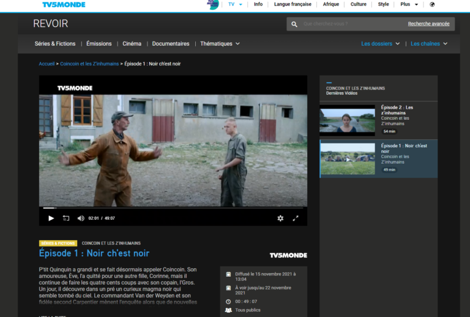
Task: Go to Cinéma section
Action: (132, 43)
